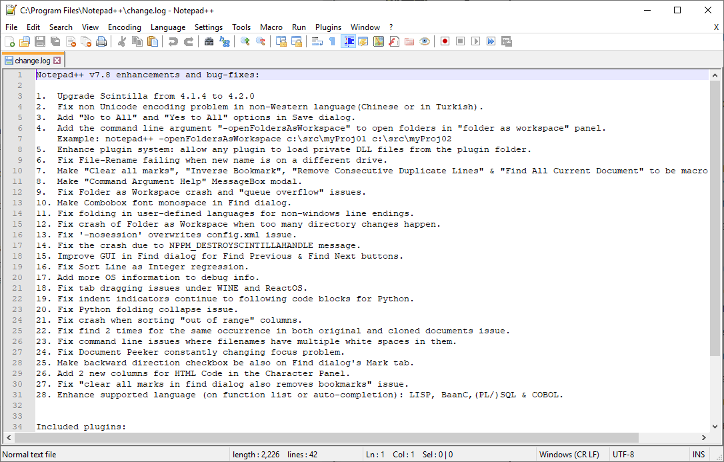This screenshot has height=462, width=724.
Task: Click the horizontal scrollbar right arrow
Action: (x=704, y=437)
